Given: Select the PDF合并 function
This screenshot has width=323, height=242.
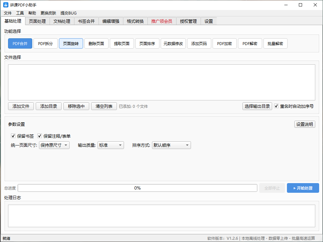Looking at the screenshot, I should pos(20,44).
